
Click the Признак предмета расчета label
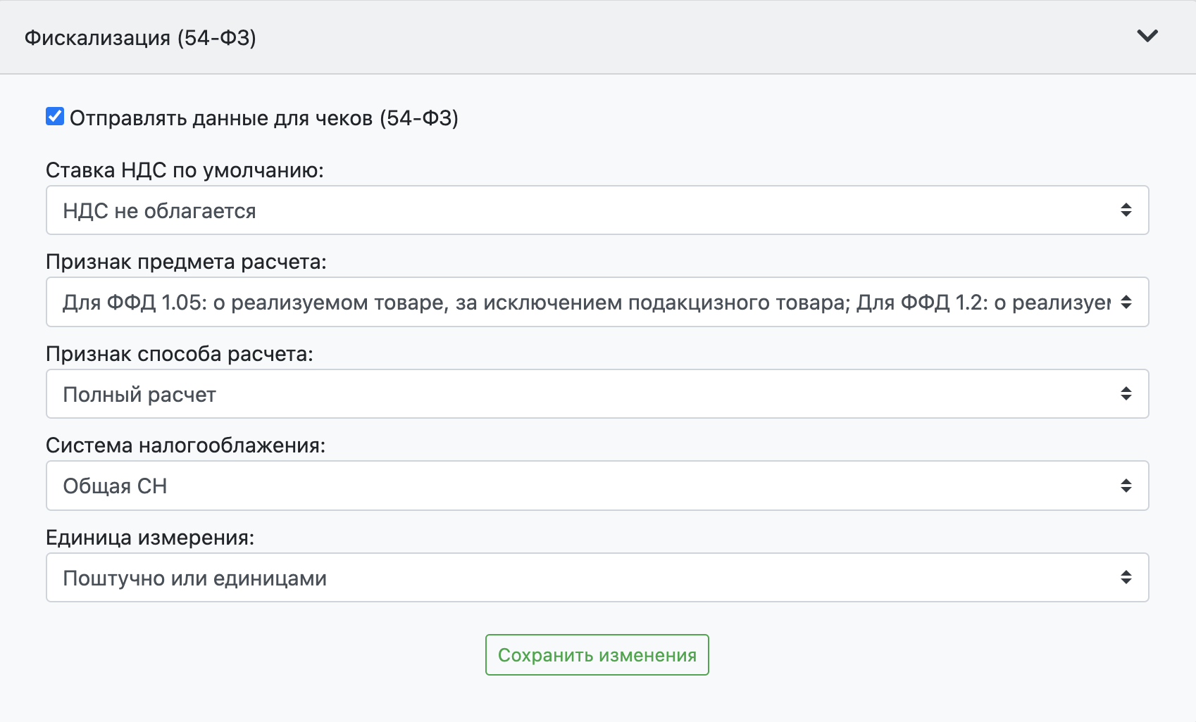[x=186, y=262]
